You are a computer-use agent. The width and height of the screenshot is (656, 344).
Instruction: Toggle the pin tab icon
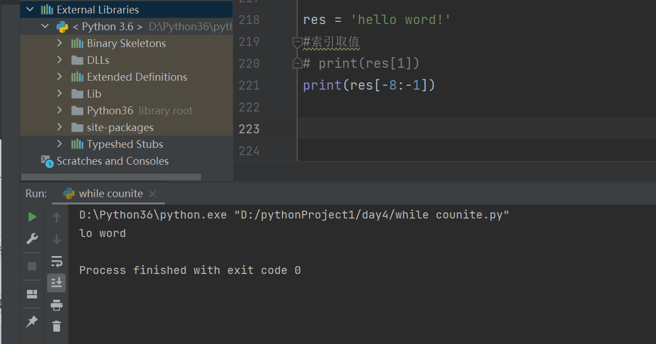pos(33,322)
